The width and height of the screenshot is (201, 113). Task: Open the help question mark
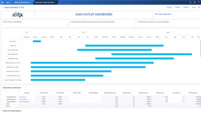[x=199, y=2]
